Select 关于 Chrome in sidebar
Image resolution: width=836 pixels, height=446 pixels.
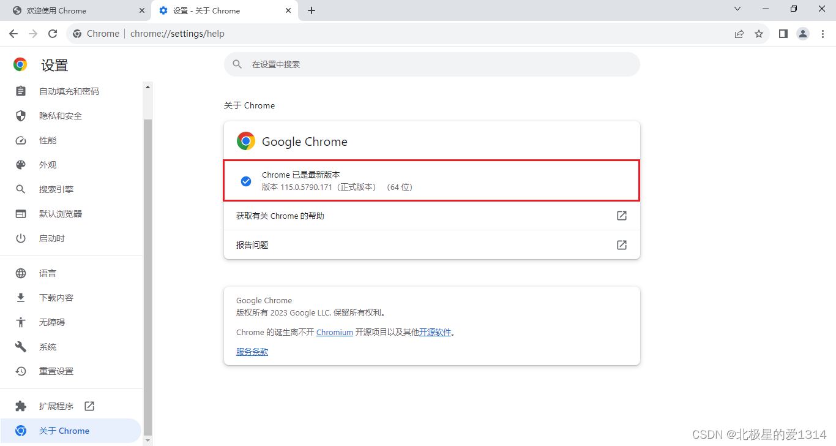(x=72, y=431)
